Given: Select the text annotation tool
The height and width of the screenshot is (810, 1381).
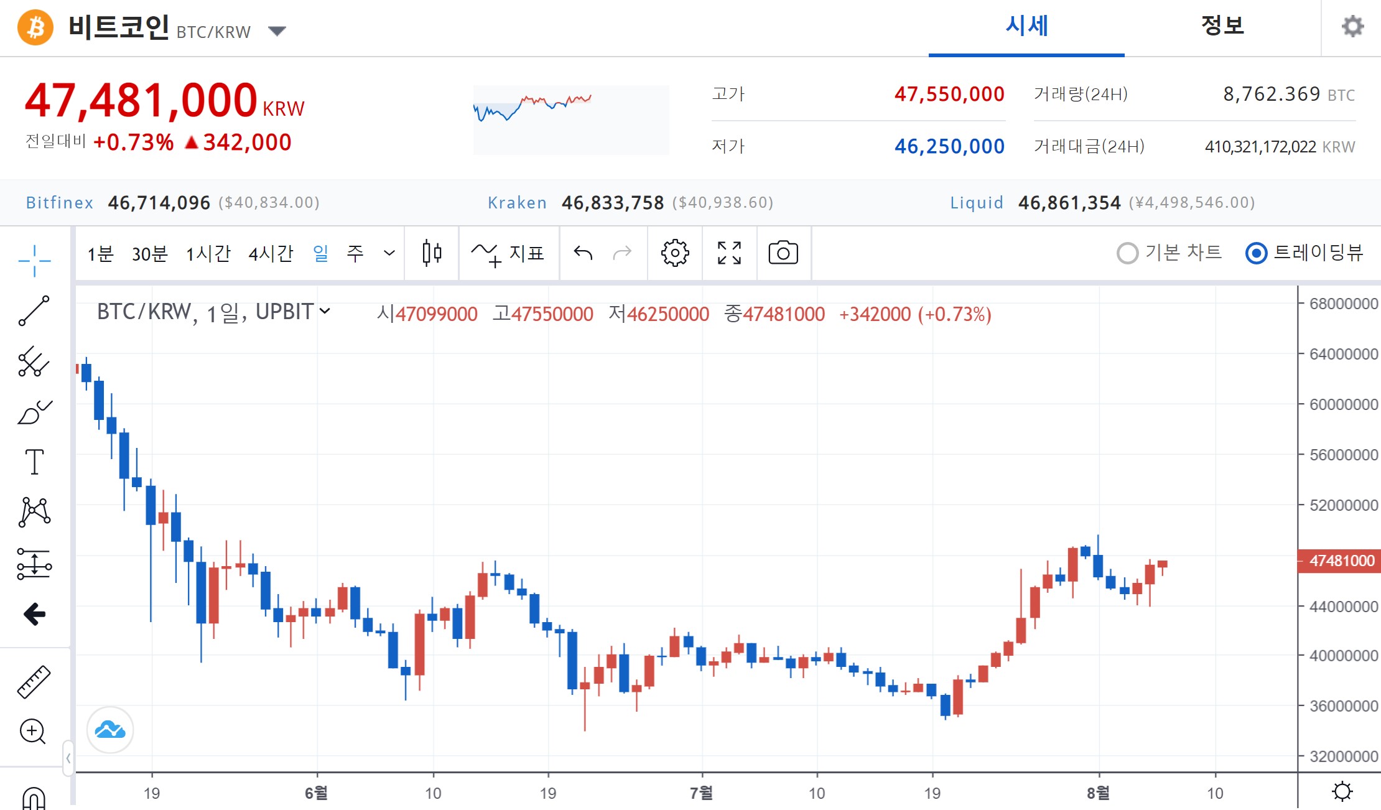Looking at the screenshot, I should point(34,462).
